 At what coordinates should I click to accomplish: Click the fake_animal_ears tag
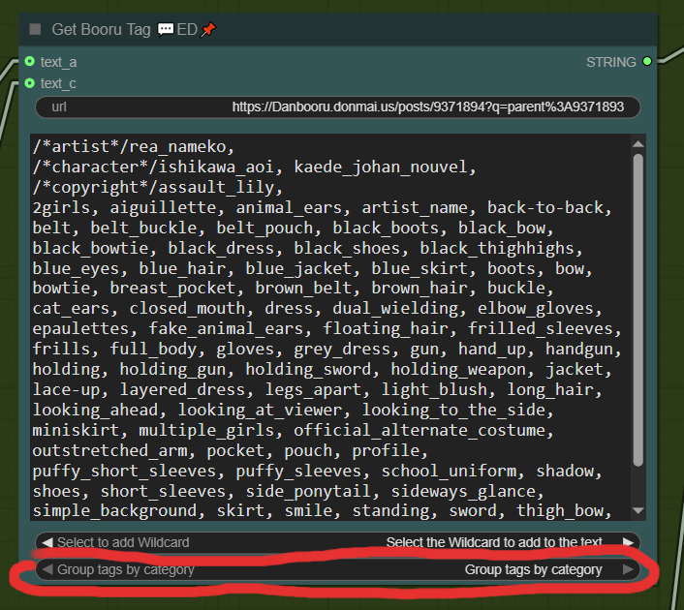[226, 329]
